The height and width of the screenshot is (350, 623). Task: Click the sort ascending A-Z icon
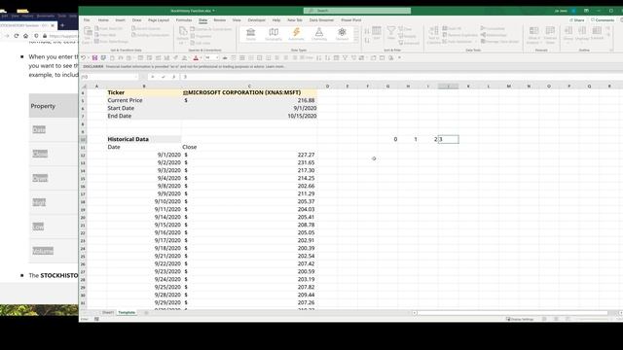click(367, 31)
